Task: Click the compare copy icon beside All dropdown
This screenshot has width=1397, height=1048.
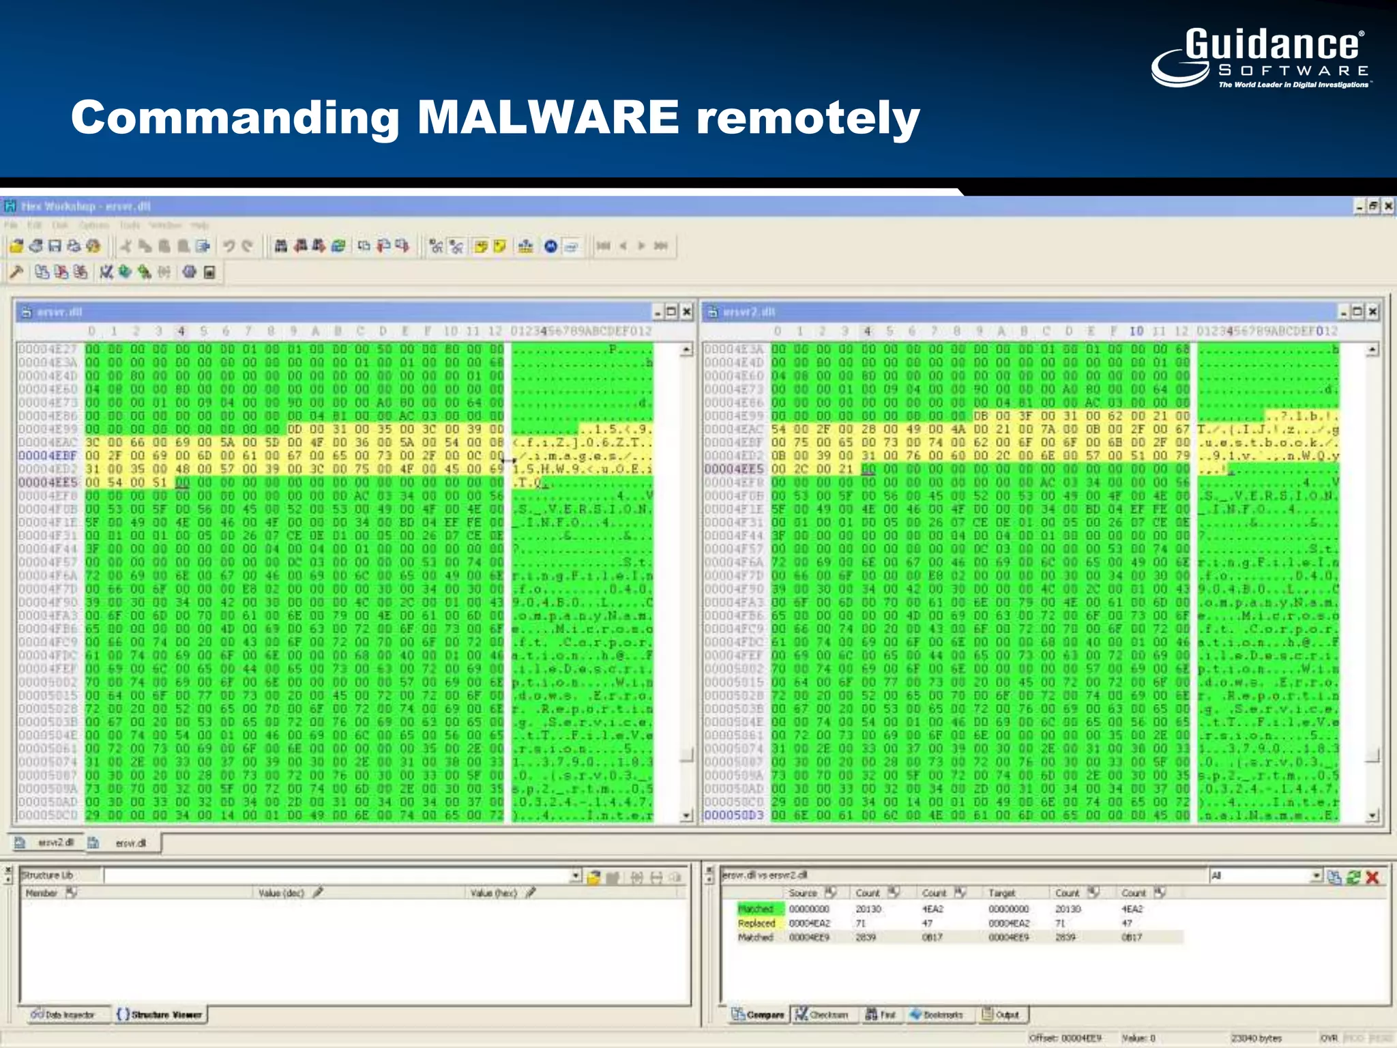Action: [1335, 877]
